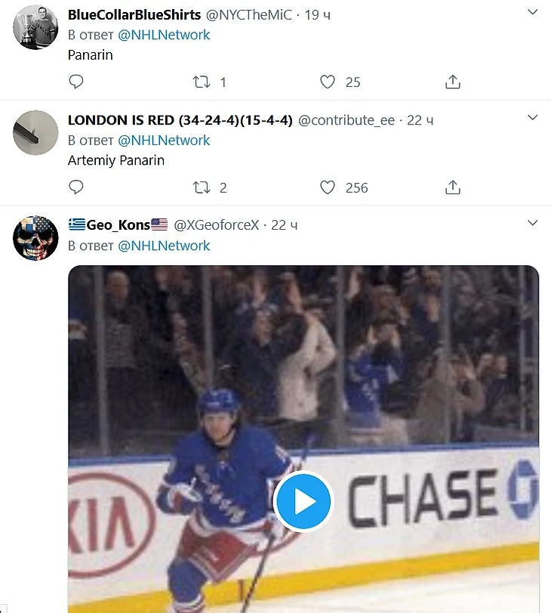Viewport: 551px width, 613px height.
Task: Open the @XGeoforceX username handle
Action: click(x=217, y=225)
